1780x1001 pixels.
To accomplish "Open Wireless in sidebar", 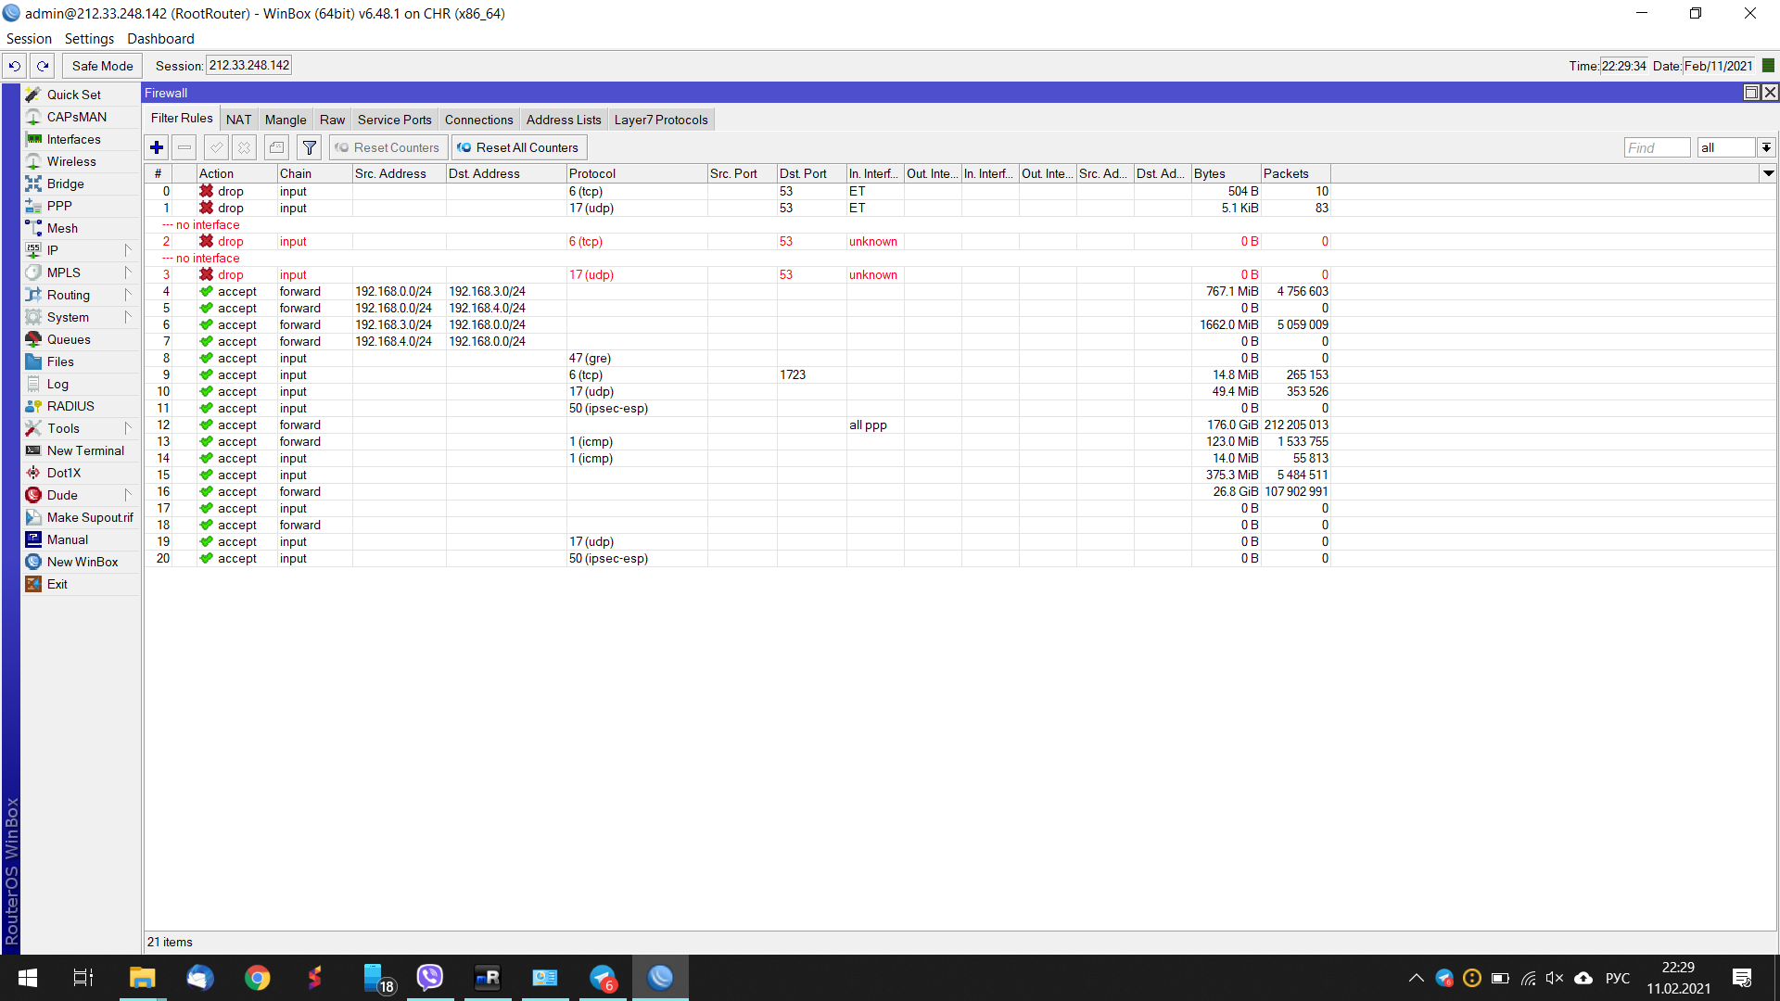I will [71, 161].
